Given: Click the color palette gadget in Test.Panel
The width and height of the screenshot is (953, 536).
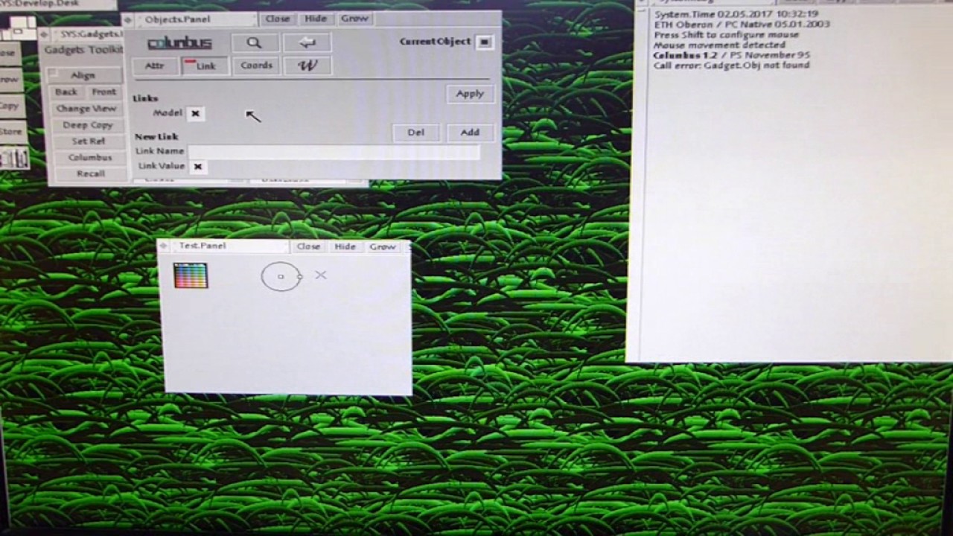Looking at the screenshot, I should 191,275.
